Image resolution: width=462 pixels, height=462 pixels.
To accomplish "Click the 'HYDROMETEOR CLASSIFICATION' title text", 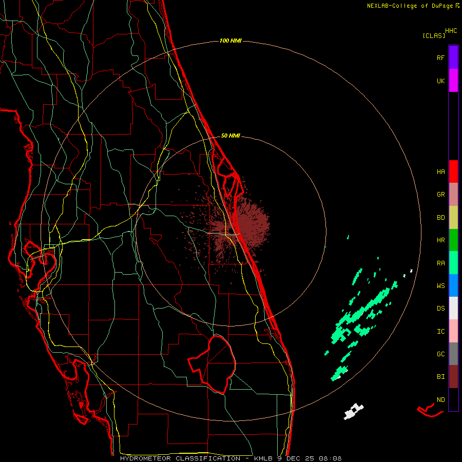I will [180, 458].
